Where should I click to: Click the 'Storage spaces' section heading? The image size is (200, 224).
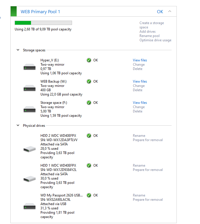[x=34, y=50]
